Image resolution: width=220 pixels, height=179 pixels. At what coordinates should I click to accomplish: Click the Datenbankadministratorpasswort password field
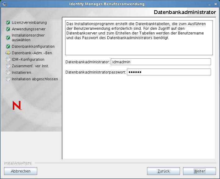[x=169, y=72]
